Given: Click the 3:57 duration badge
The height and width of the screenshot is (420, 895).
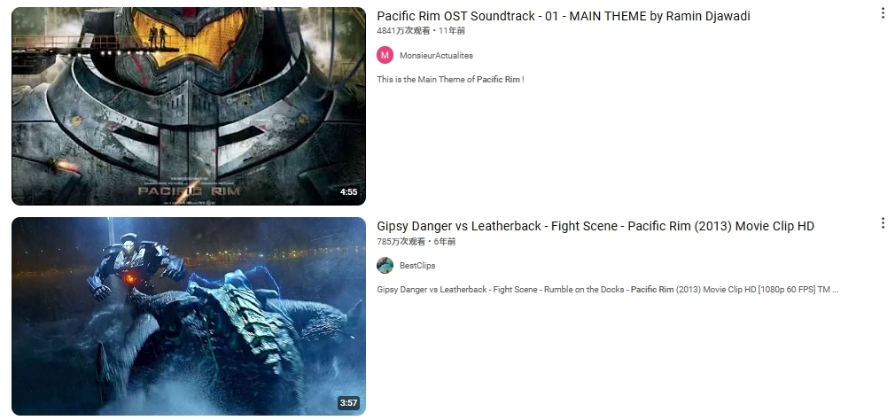Looking at the screenshot, I should [349, 403].
